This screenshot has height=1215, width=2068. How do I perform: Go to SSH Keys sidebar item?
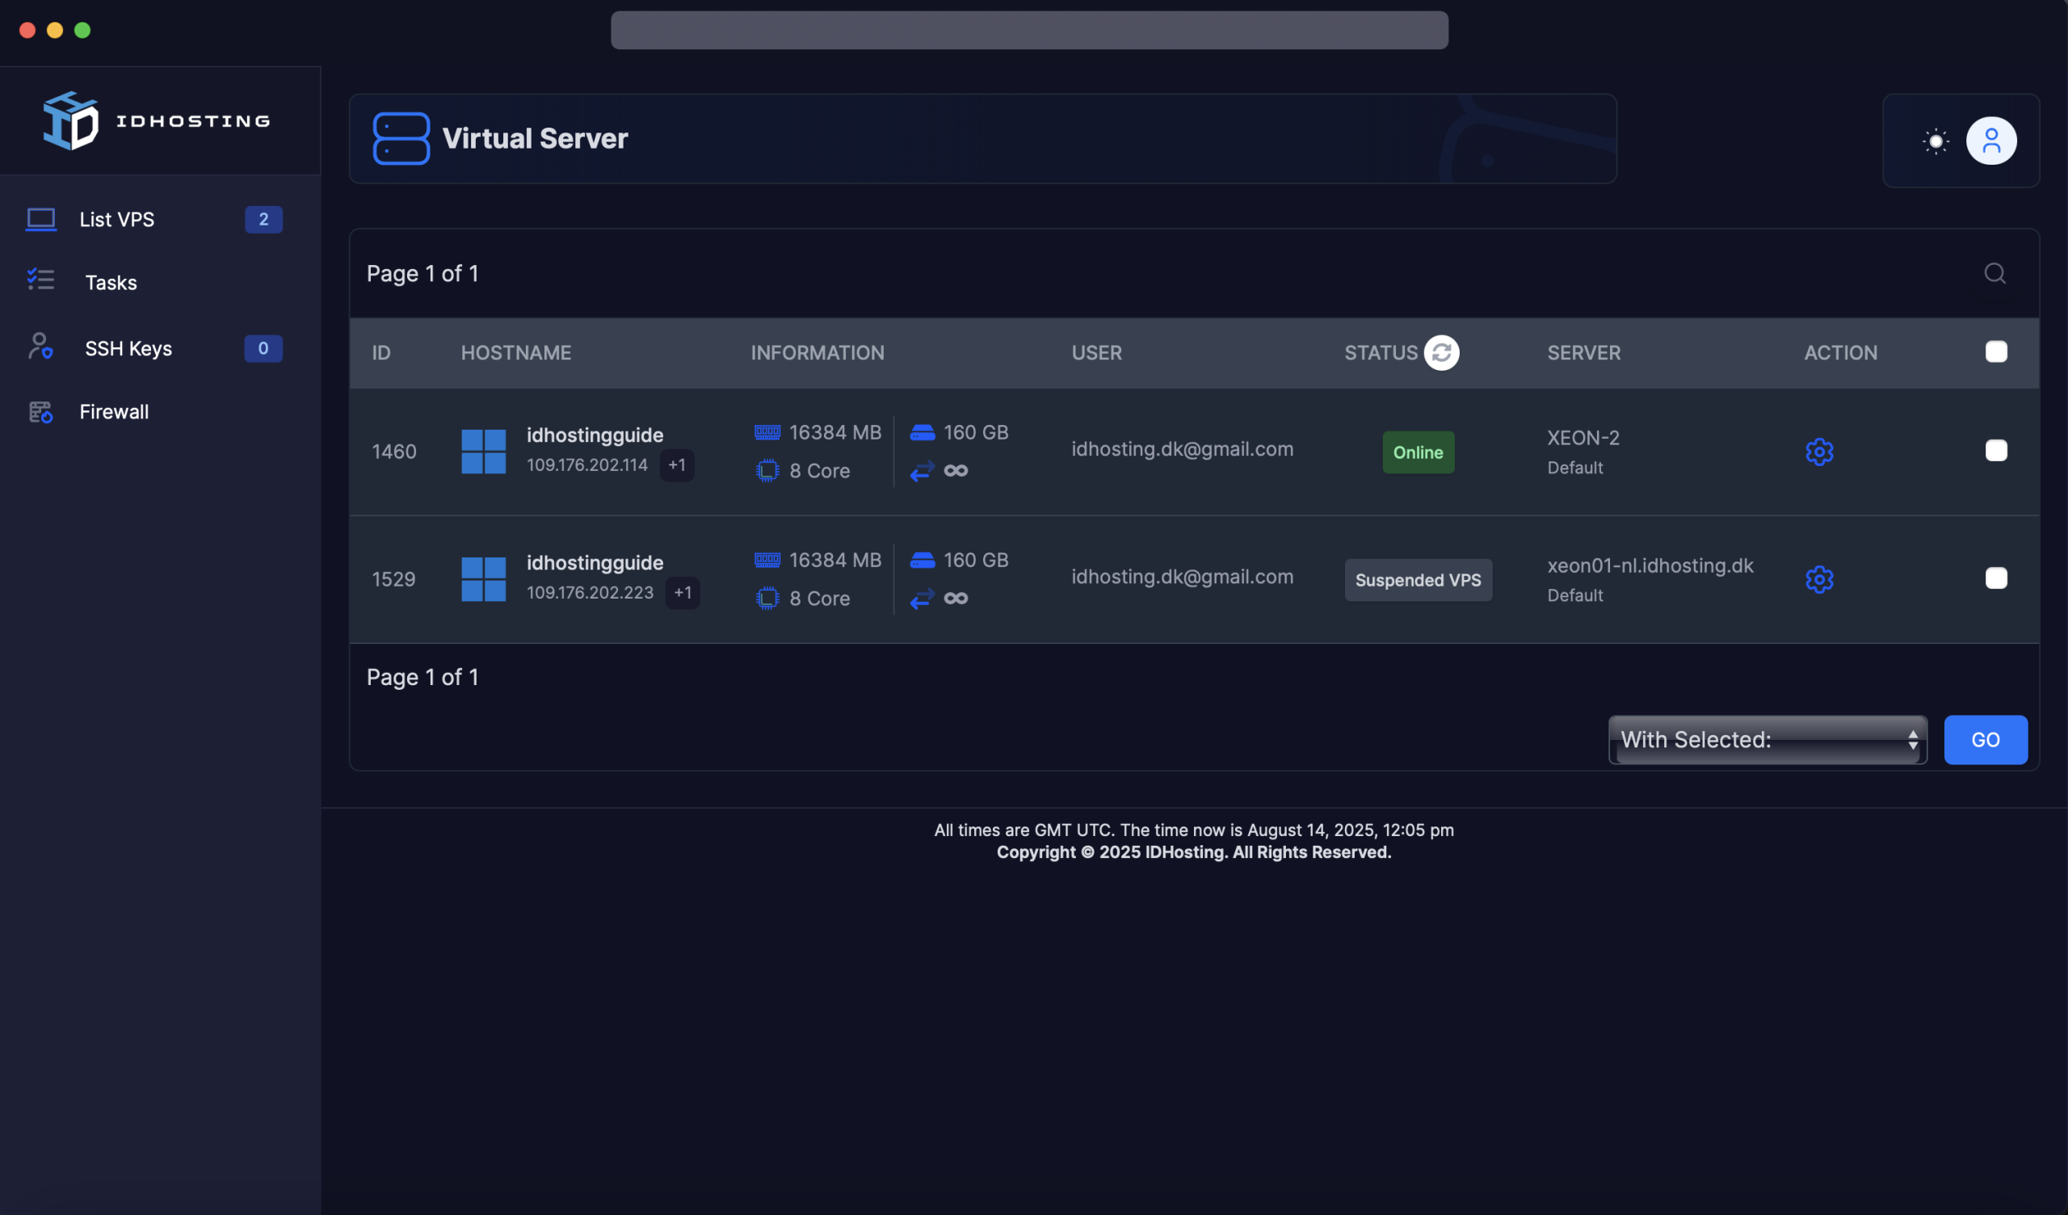pyautogui.click(x=128, y=349)
